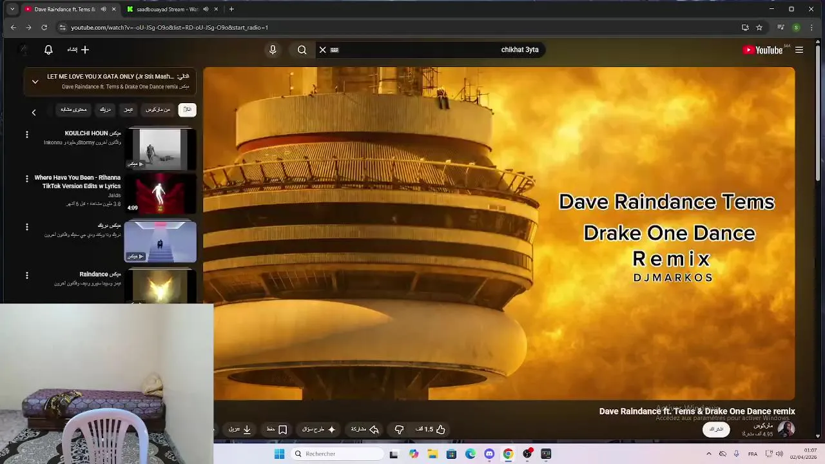Open options menu for Raindance mix row
The height and width of the screenshot is (464, 825).
click(x=27, y=275)
